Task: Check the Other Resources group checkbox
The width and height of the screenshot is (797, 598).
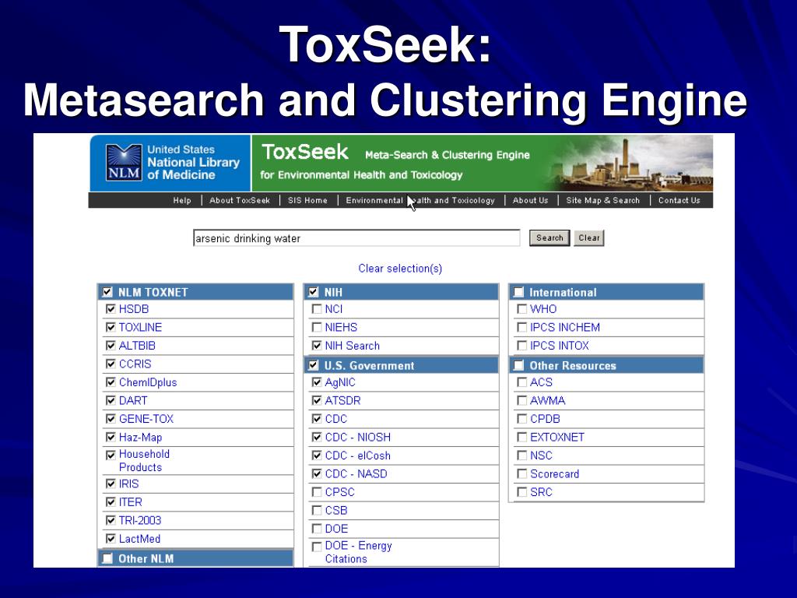Action: pos(518,365)
